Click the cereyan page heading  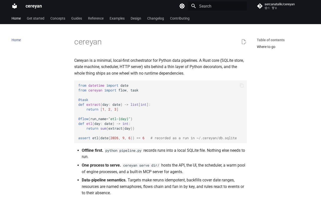point(88,42)
